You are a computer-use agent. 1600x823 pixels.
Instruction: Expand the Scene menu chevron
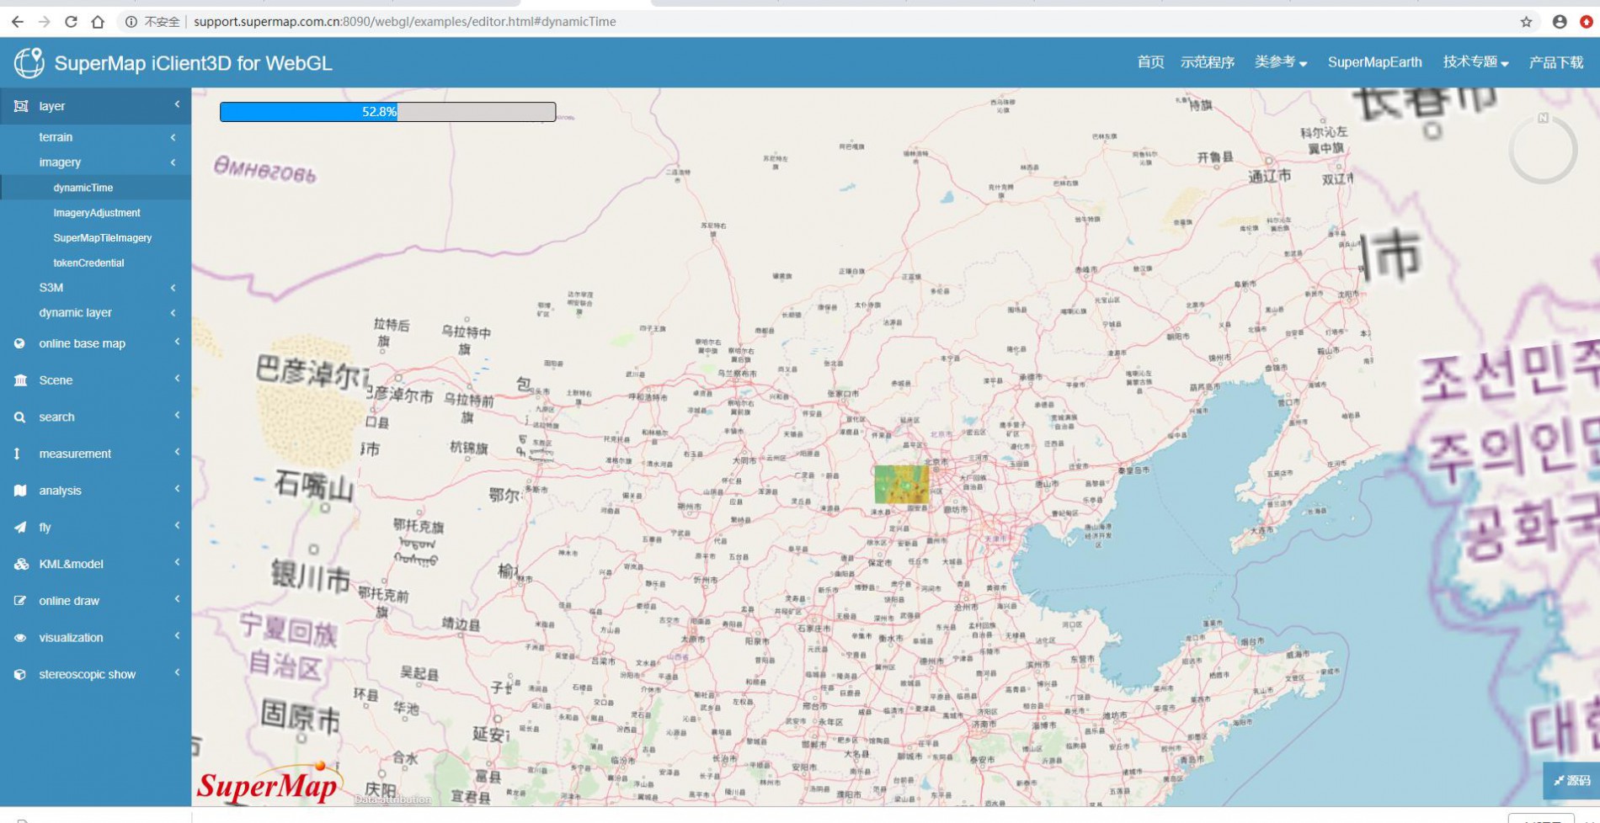click(177, 379)
